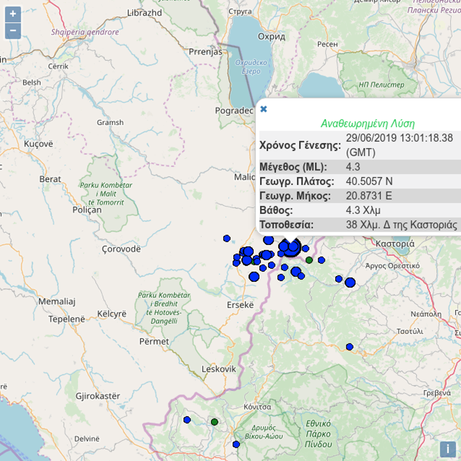Click the large blue marker near Argos Orestiko
The width and height of the screenshot is (461, 461).
[350, 282]
